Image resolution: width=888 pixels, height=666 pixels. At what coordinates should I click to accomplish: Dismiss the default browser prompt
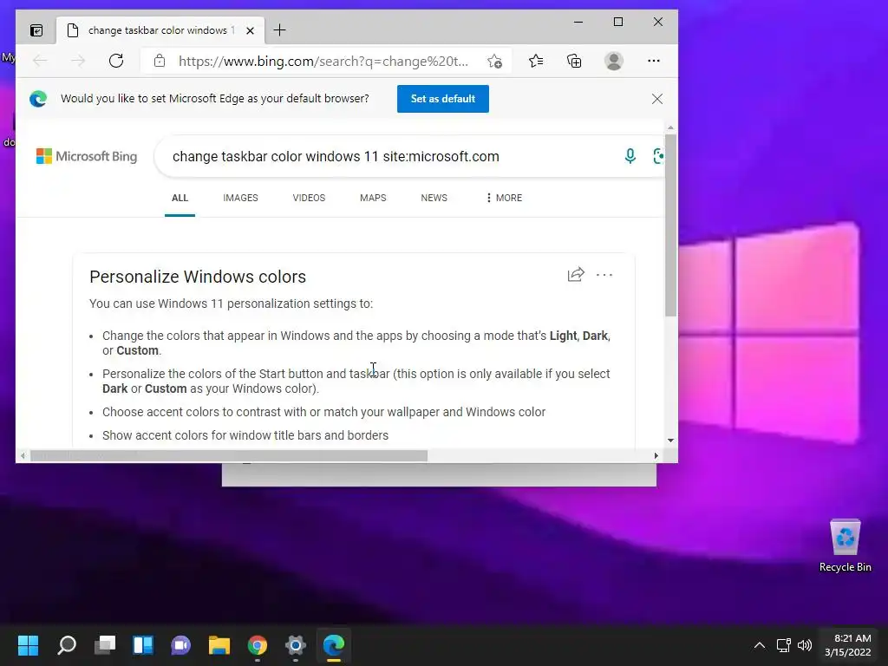click(x=657, y=99)
